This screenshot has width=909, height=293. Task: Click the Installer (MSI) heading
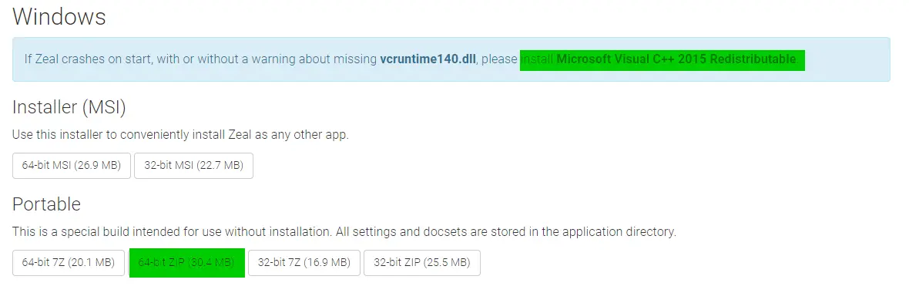click(69, 107)
